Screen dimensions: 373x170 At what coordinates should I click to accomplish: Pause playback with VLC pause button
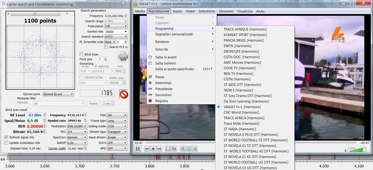[x=138, y=149]
